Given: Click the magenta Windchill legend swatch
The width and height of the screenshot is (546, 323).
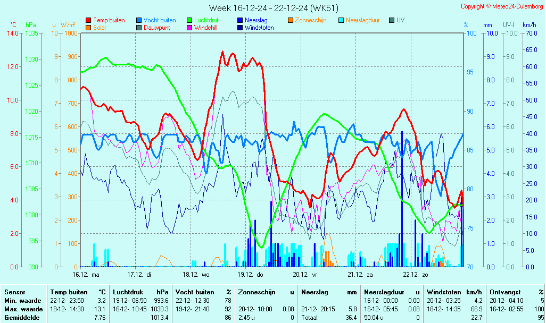Looking at the screenshot, I should [x=189, y=28].
